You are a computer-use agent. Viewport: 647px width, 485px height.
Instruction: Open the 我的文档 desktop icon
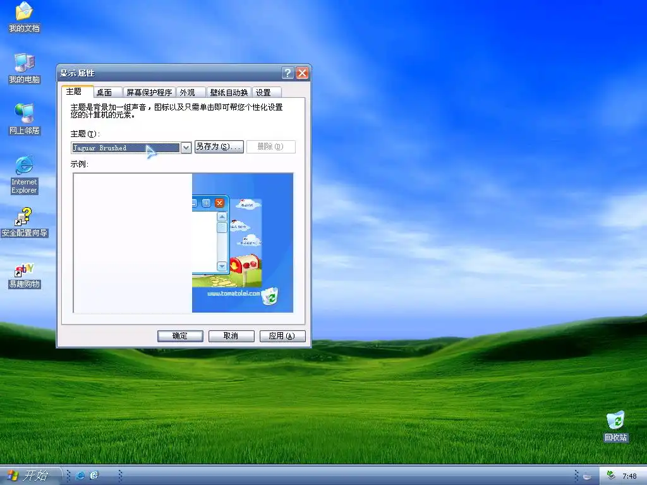tap(25, 17)
